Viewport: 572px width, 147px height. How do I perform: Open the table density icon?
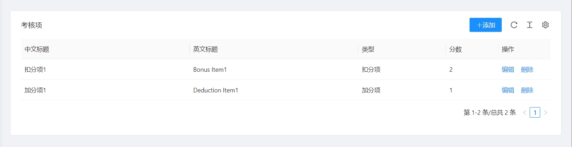pyautogui.click(x=530, y=25)
